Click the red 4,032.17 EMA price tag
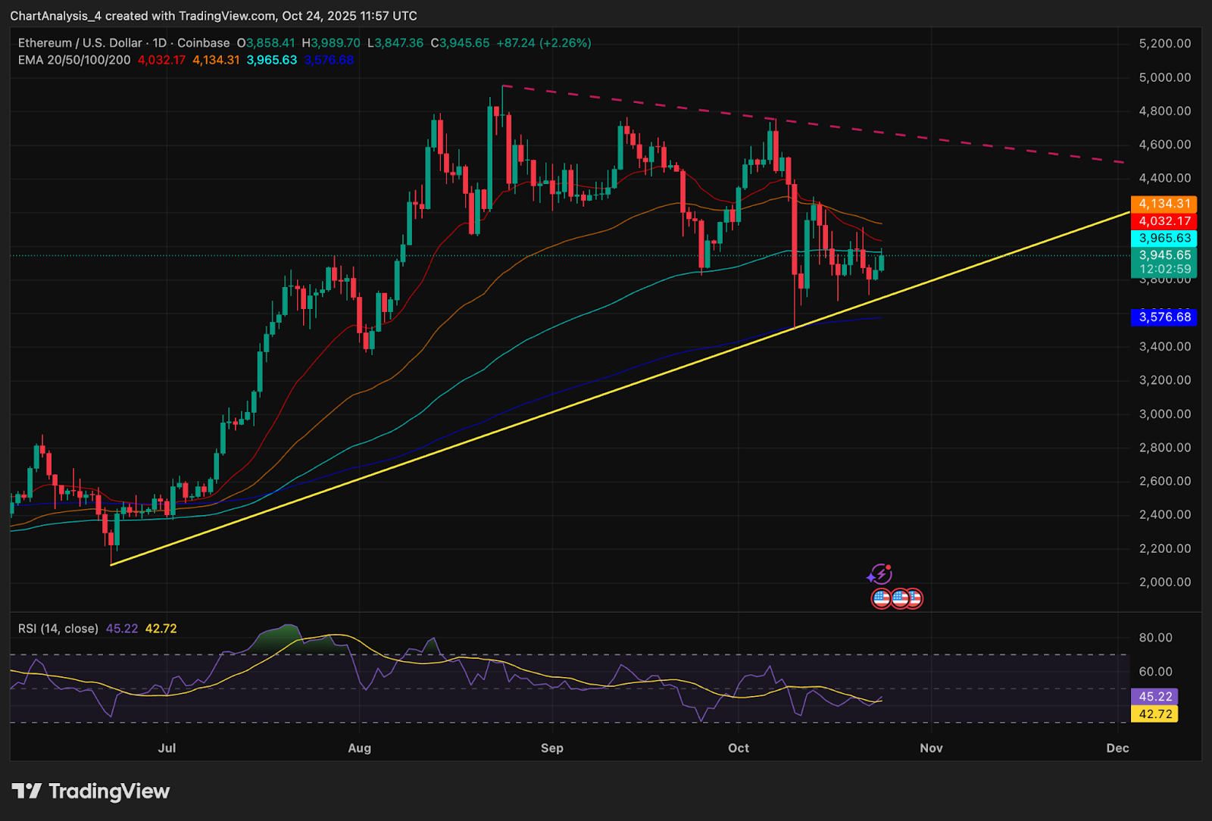1212x821 pixels. click(1164, 221)
